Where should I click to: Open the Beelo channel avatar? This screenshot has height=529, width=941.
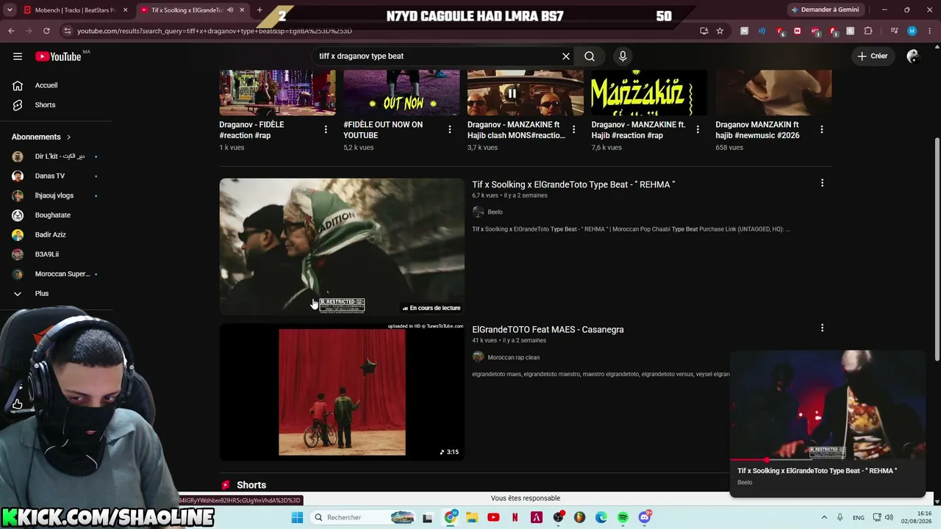coord(478,212)
